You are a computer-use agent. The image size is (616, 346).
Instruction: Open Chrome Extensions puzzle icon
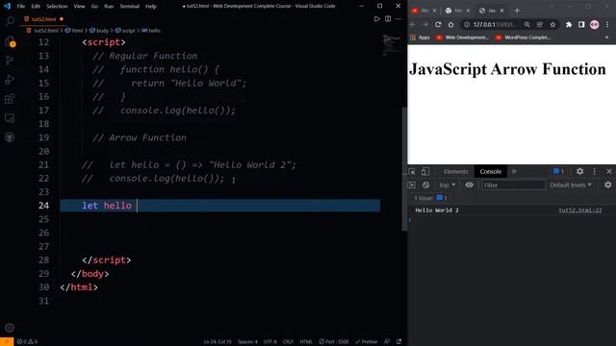coord(569,24)
